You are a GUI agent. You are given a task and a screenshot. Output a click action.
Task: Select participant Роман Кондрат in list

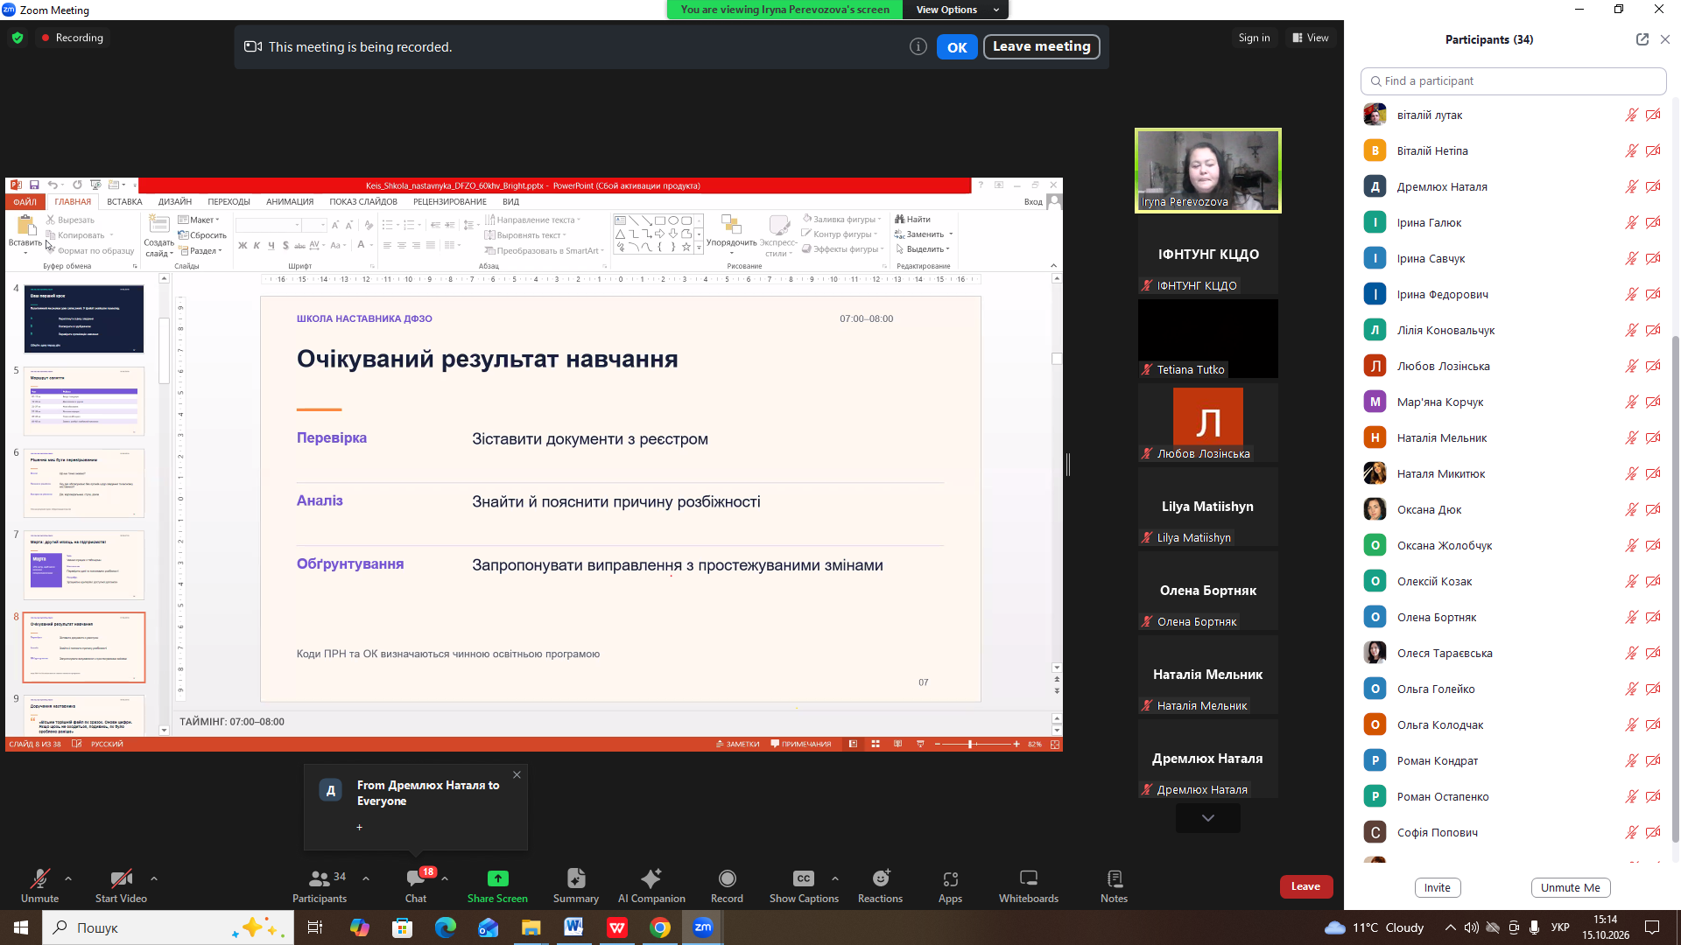[x=1512, y=760]
